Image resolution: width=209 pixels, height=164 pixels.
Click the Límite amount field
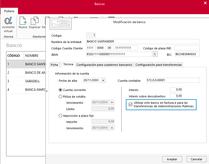103,109
